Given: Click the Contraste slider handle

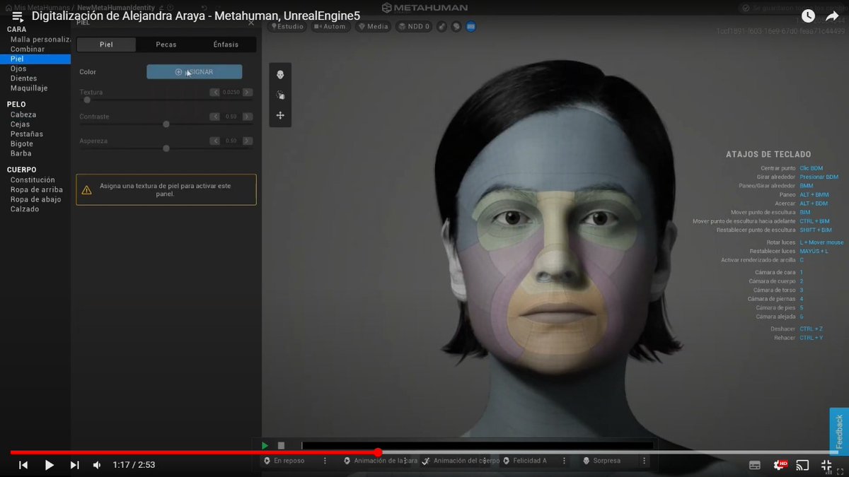Looking at the screenshot, I should click(166, 124).
